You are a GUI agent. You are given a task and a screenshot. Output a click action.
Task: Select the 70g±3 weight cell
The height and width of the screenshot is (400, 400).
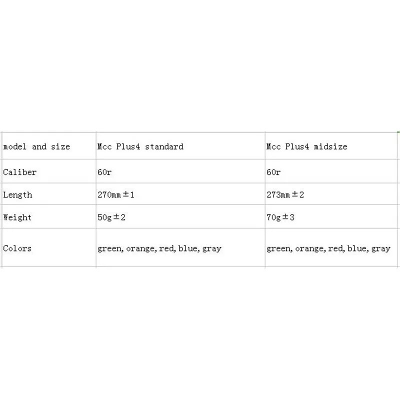281,217
